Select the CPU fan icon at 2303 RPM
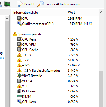The width and height of the screenshot is (106, 107). pyautogui.click(x=19, y=18)
